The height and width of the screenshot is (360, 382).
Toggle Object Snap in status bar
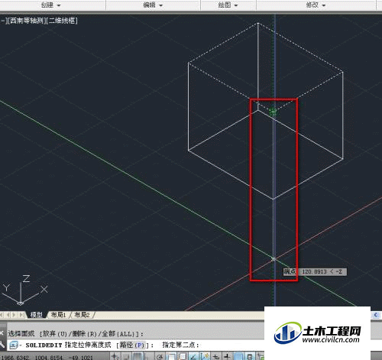point(171,356)
